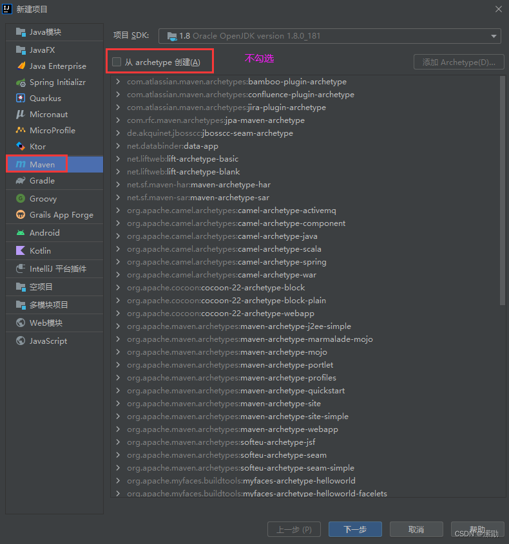The width and height of the screenshot is (509, 544).
Task: Expand bamboo-plugin-archetype node
Action: coord(118,82)
